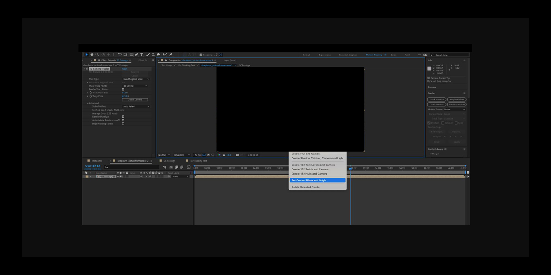Select the Brush tool
This screenshot has width=551, height=275.
(148, 55)
